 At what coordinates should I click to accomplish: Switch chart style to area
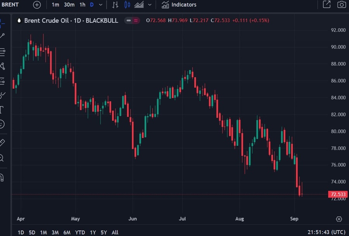pos(139,5)
